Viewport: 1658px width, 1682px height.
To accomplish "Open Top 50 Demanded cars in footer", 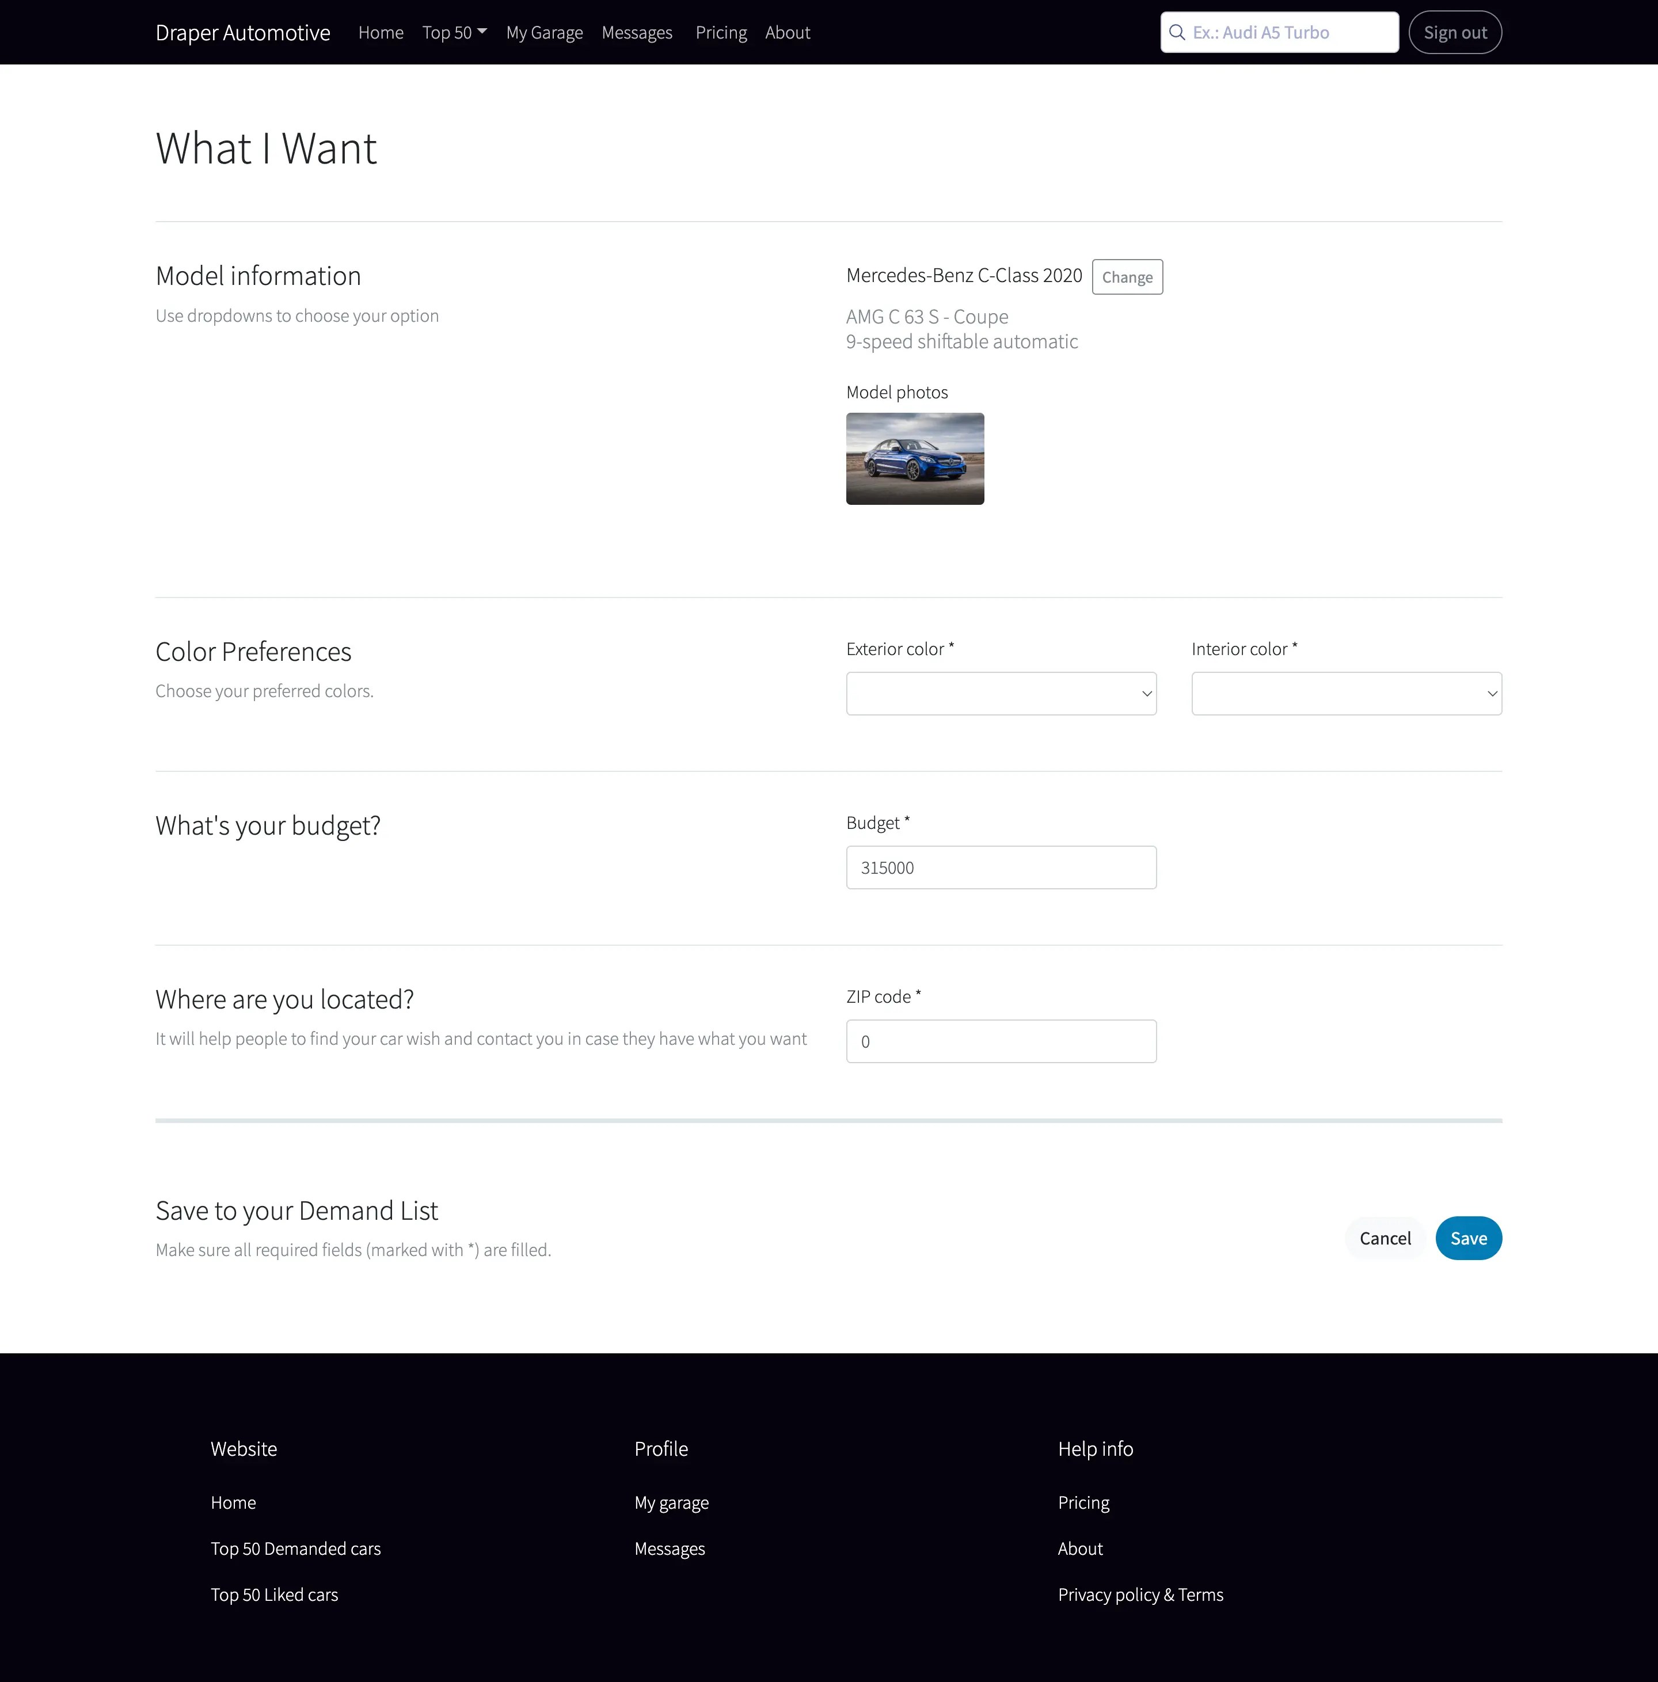I will (295, 1549).
